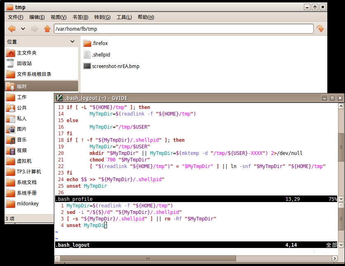Click GVIDE horizontal scrollbar right arrow
This screenshot has height=266, width=345.
(x=335, y=258)
